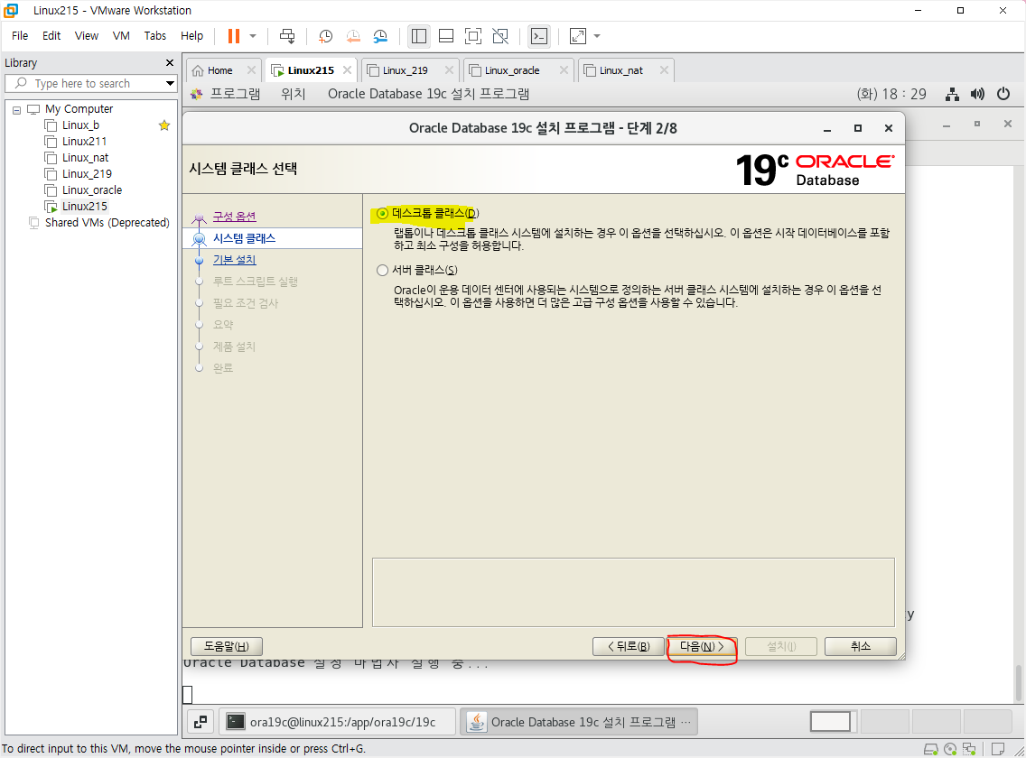
Task: Click the 도움말 help button
Action: pos(227,646)
